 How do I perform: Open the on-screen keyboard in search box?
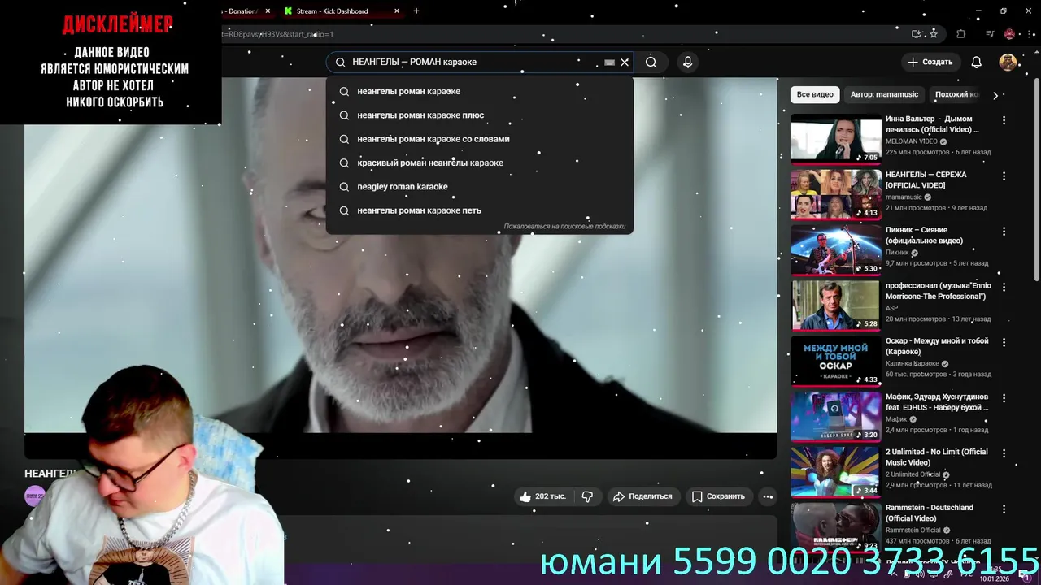609,62
